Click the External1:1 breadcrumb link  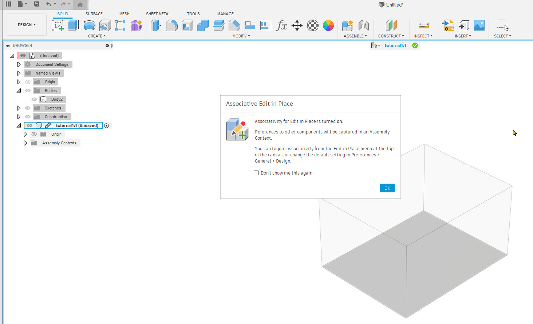[x=395, y=45]
